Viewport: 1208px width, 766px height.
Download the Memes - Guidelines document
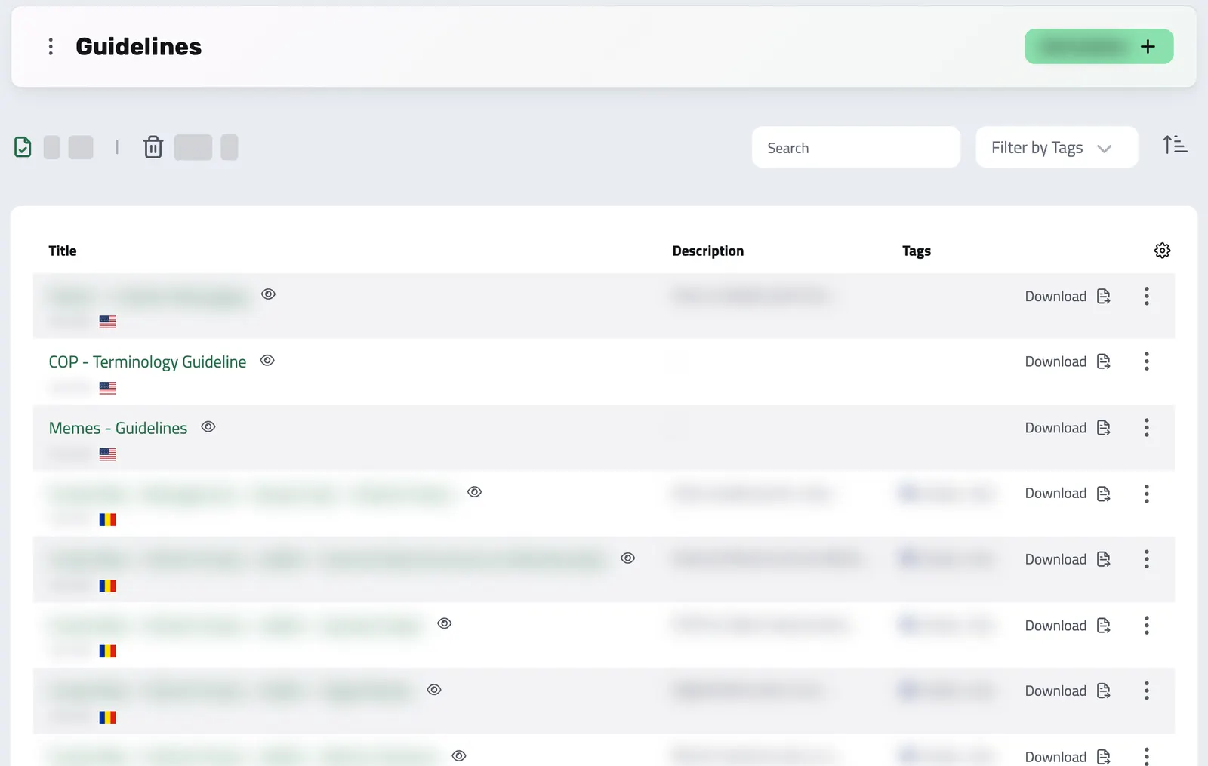1068,428
